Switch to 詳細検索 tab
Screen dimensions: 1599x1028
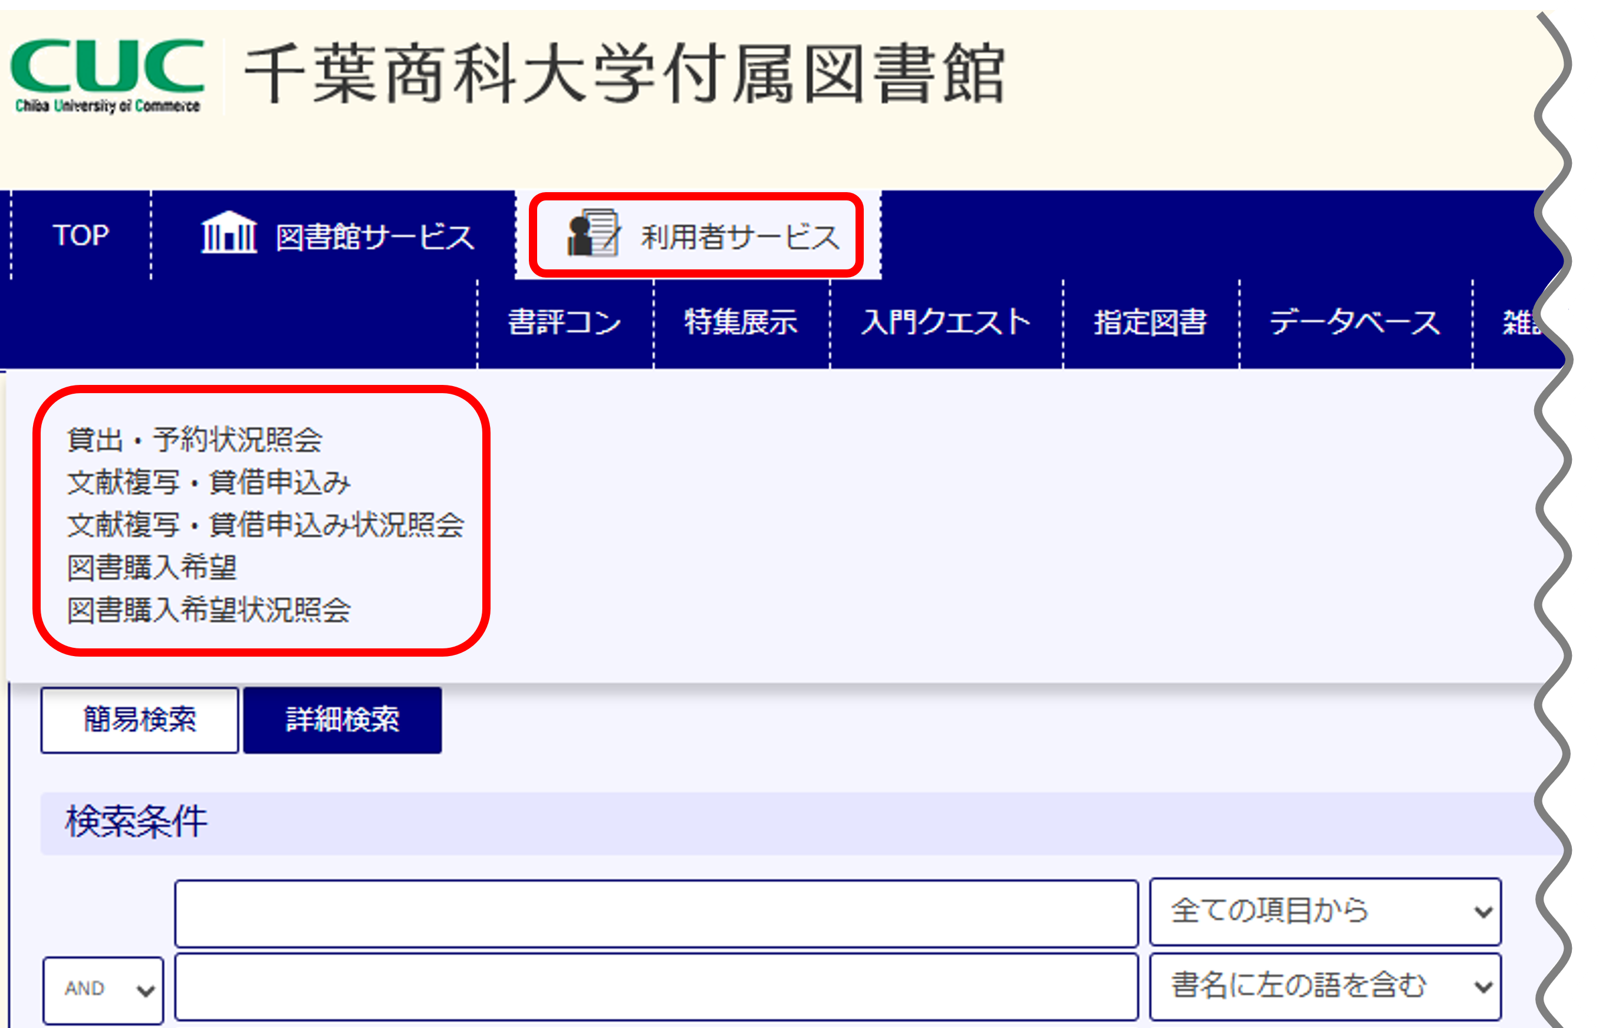coord(342,720)
